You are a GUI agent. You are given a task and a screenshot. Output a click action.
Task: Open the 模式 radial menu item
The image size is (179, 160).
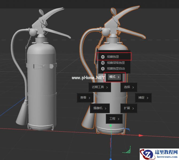114,77
